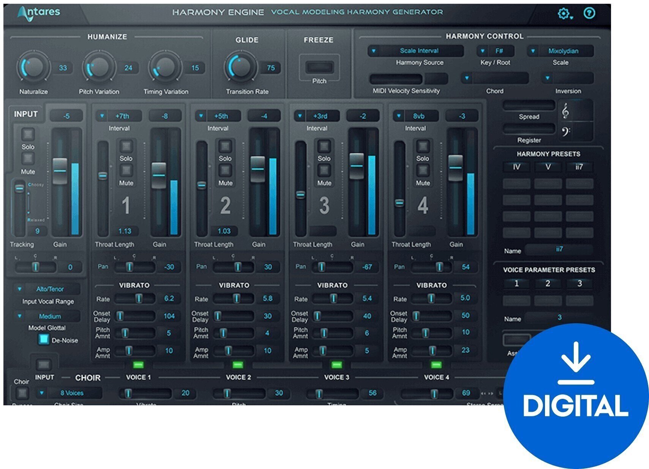Apply the ii7 harmony preset

[579, 167]
